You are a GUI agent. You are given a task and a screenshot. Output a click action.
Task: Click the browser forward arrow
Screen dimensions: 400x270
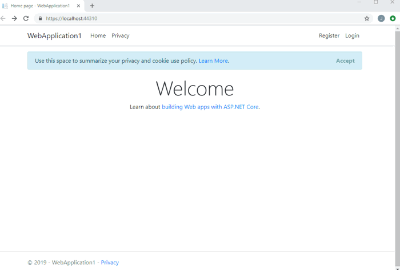point(14,18)
